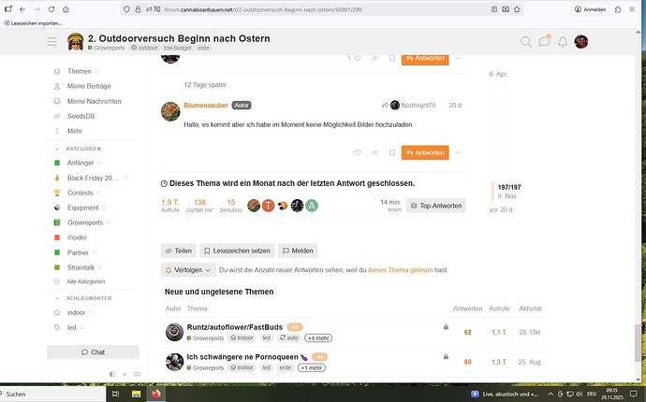646x402 pixels.
Task: Click Melden flag button
Action: pyautogui.click(x=298, y=251)
